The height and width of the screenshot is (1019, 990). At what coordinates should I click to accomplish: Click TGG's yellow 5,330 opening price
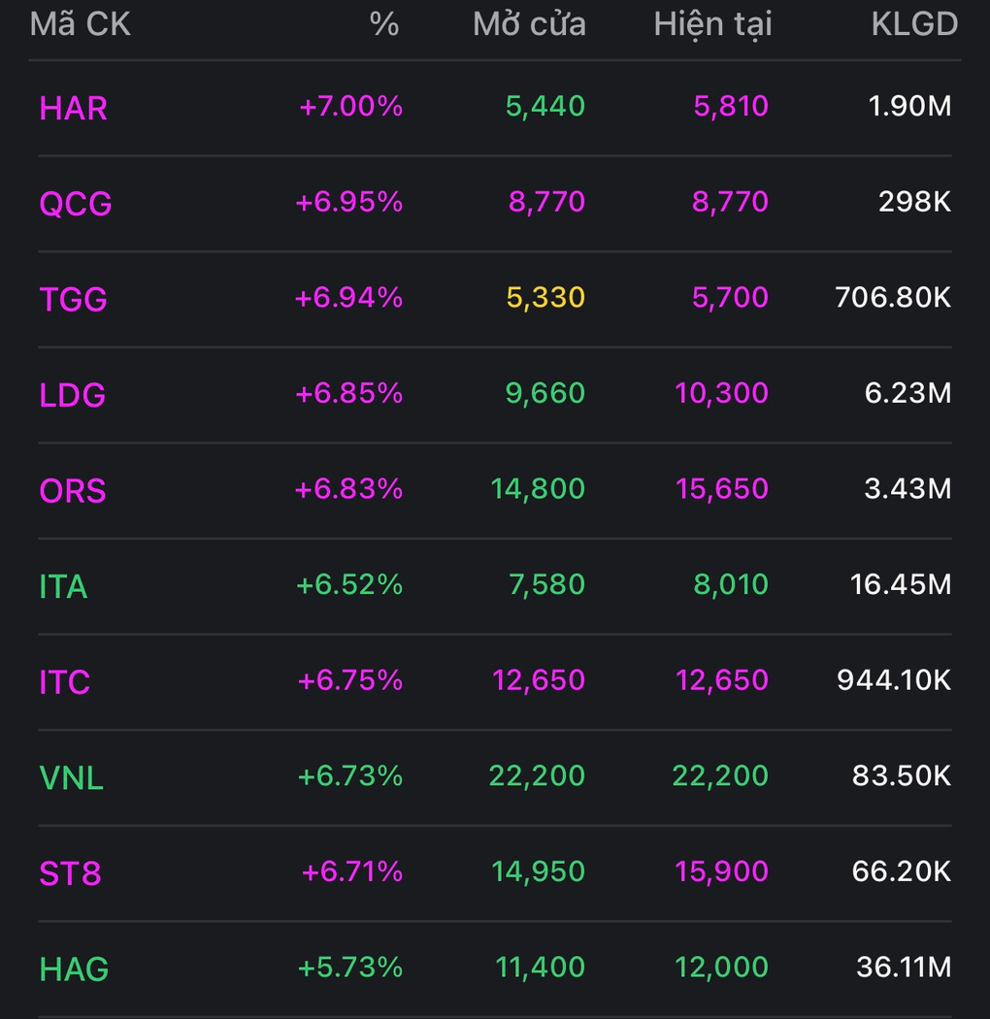tap(545, 297)
